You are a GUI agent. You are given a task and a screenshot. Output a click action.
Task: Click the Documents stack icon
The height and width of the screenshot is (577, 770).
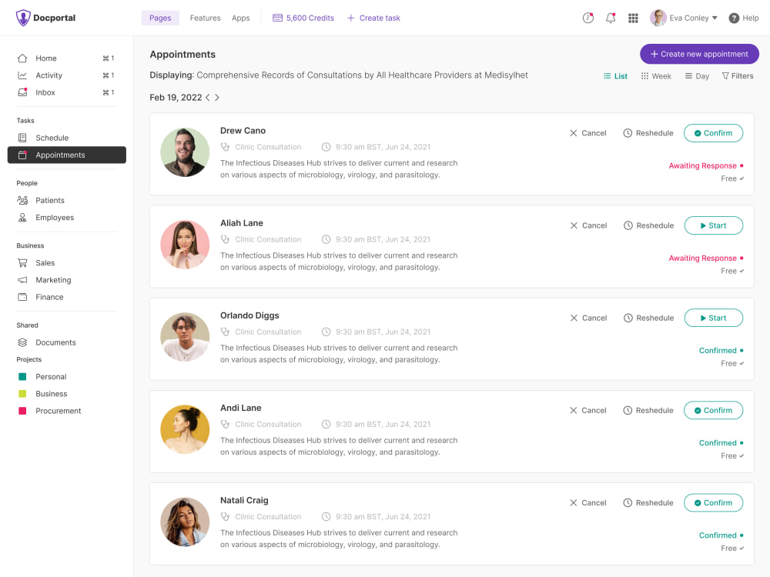(22, 342)
